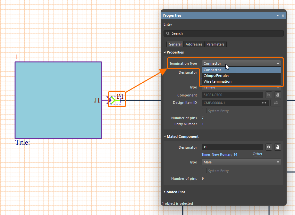This screenshot has width=295, height=215.
Task: Toggle System Entry checkbox under Design Item ID
Action: click(x=204, y=111)
